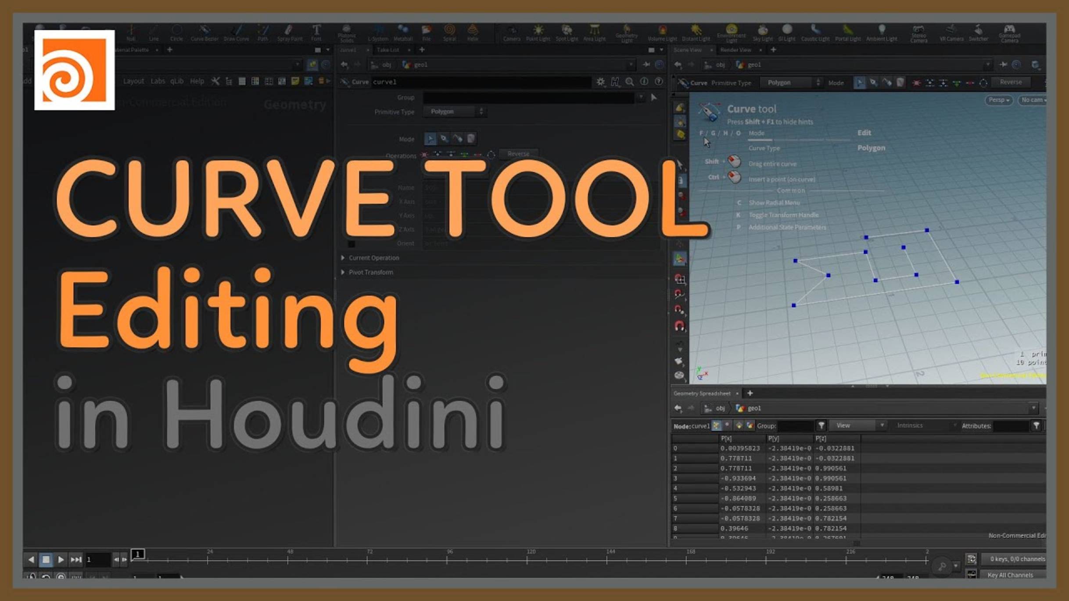
Task: Click the Reverse button in curve parameters
Action: 518,154
